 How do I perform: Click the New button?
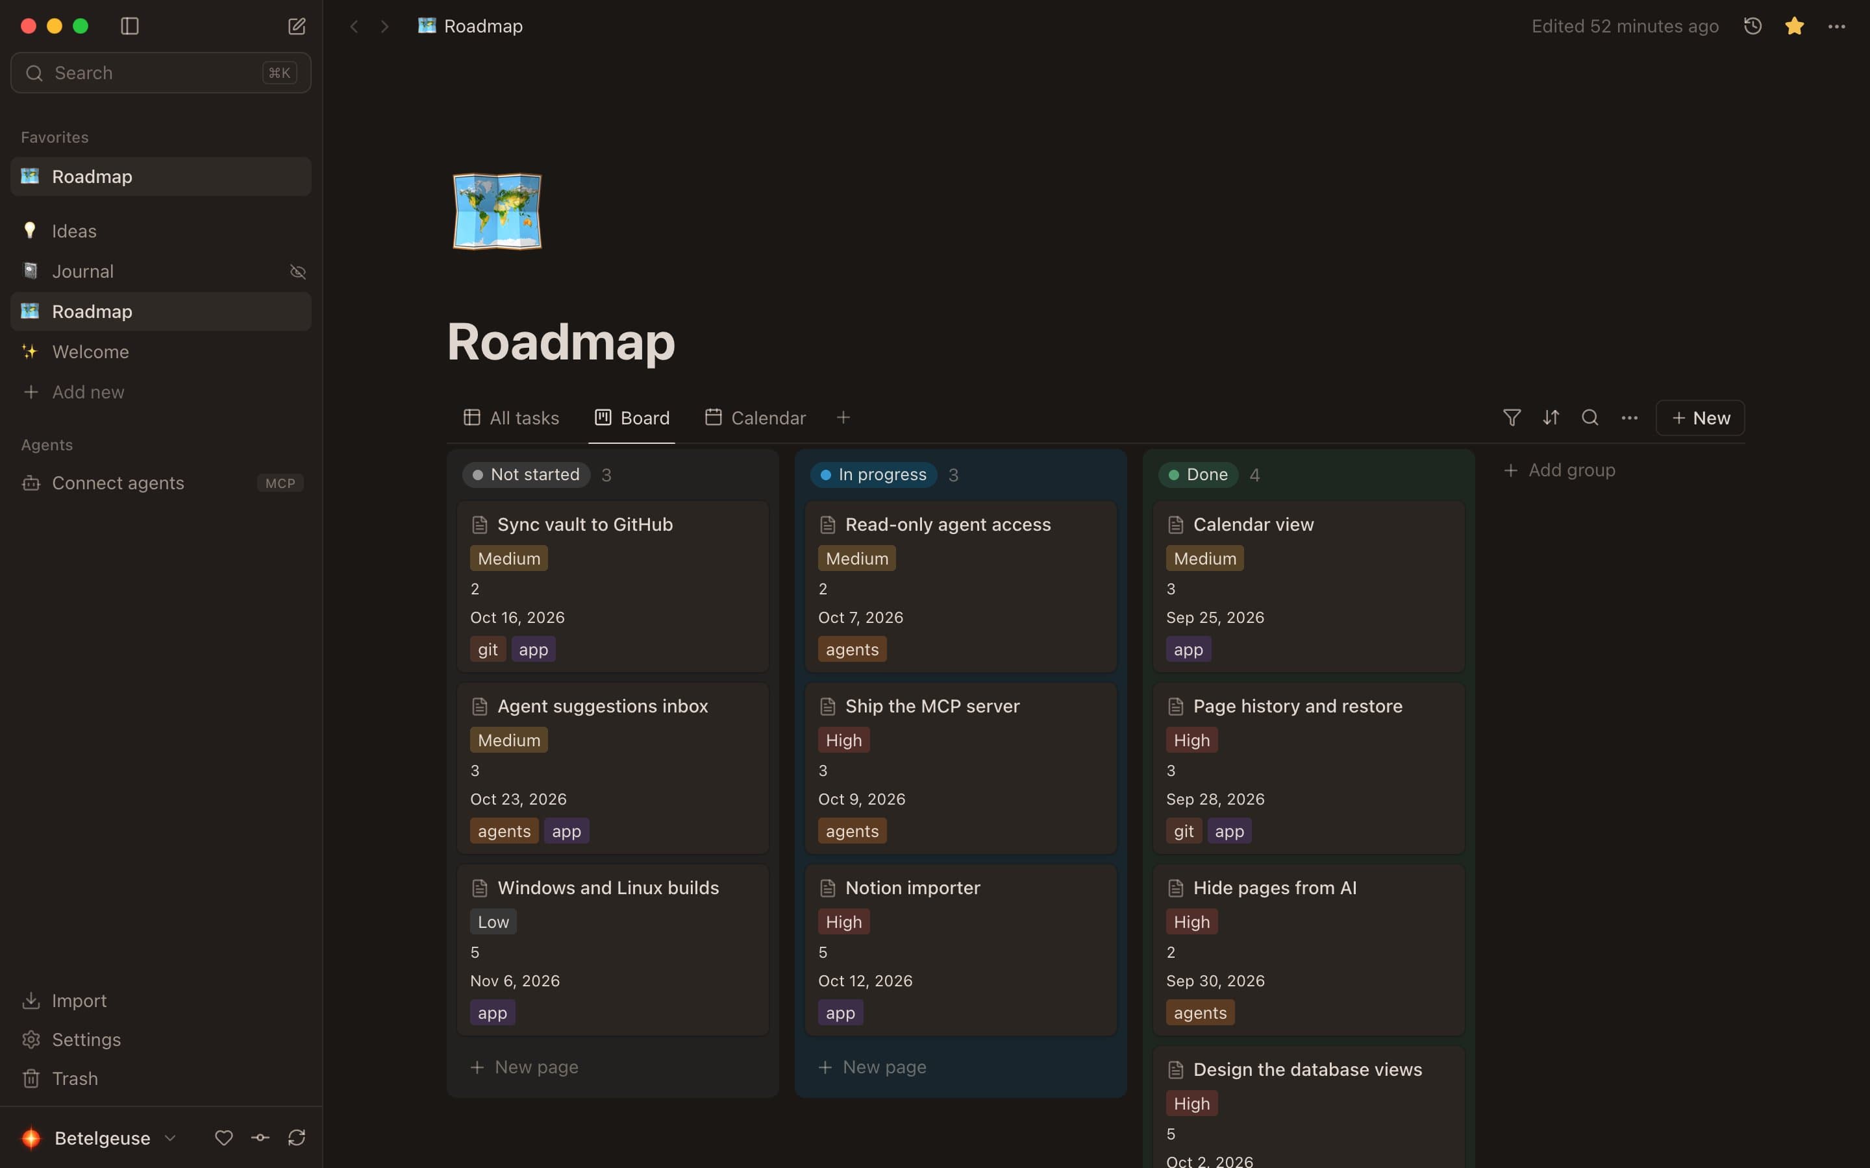point(1700,418)
